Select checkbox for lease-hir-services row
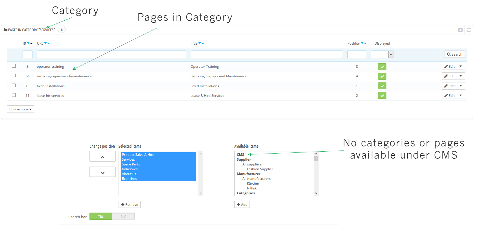 pos(14,95)
